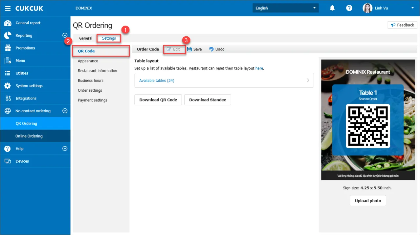Screen dimensions: 420x235
Task: Select Appearance in the settings list
Action: [x=88, y=61]
